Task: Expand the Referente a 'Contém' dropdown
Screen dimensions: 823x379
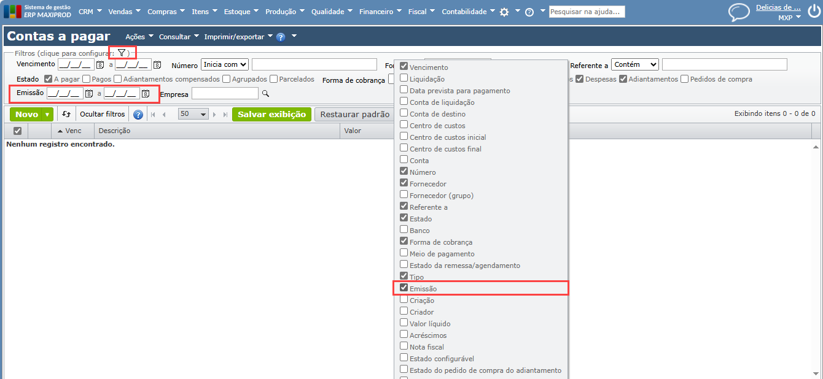Action: [634, 64]
